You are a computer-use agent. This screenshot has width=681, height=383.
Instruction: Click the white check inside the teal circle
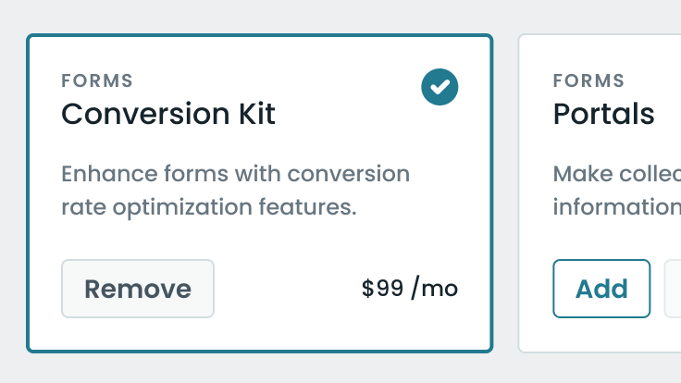click(440, 87)
